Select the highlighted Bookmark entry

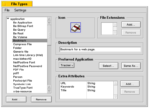tap(30, 41)
